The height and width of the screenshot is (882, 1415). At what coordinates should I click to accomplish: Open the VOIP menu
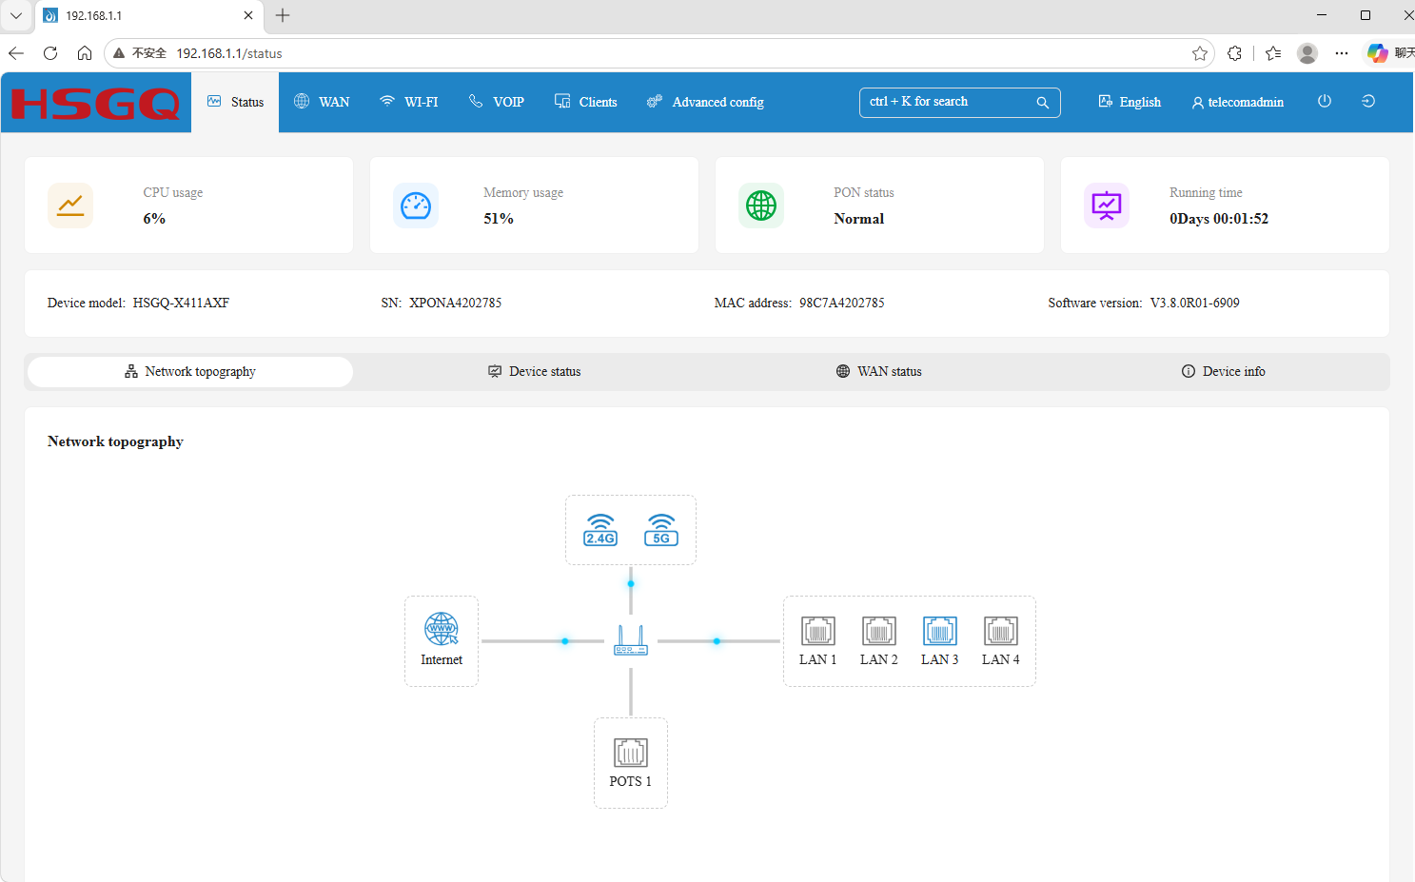pos(497,102)
